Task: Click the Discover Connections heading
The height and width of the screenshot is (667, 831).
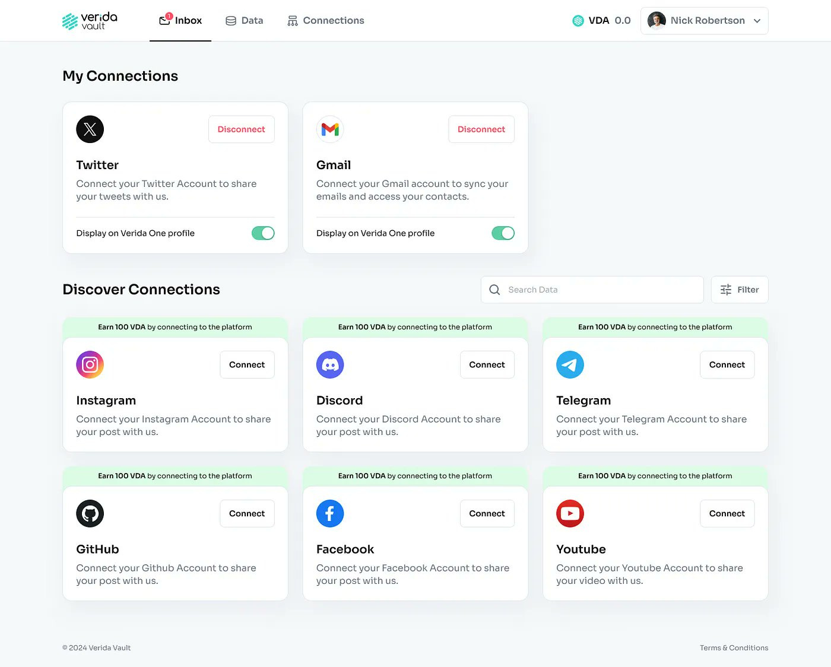Action: tap(141, 290)
